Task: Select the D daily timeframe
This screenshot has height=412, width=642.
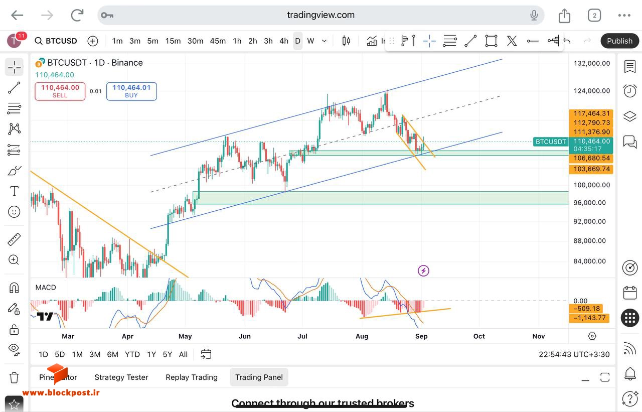Action: (297, 41)
